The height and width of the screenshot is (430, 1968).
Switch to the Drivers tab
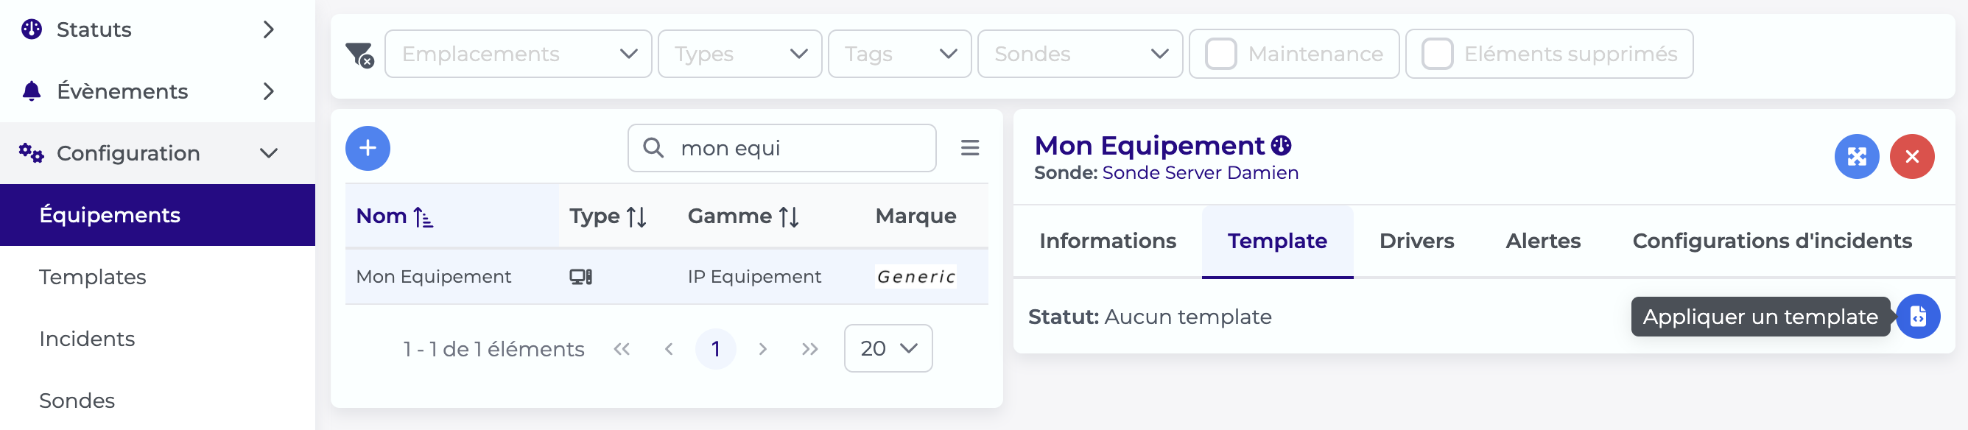[1416, 242]
